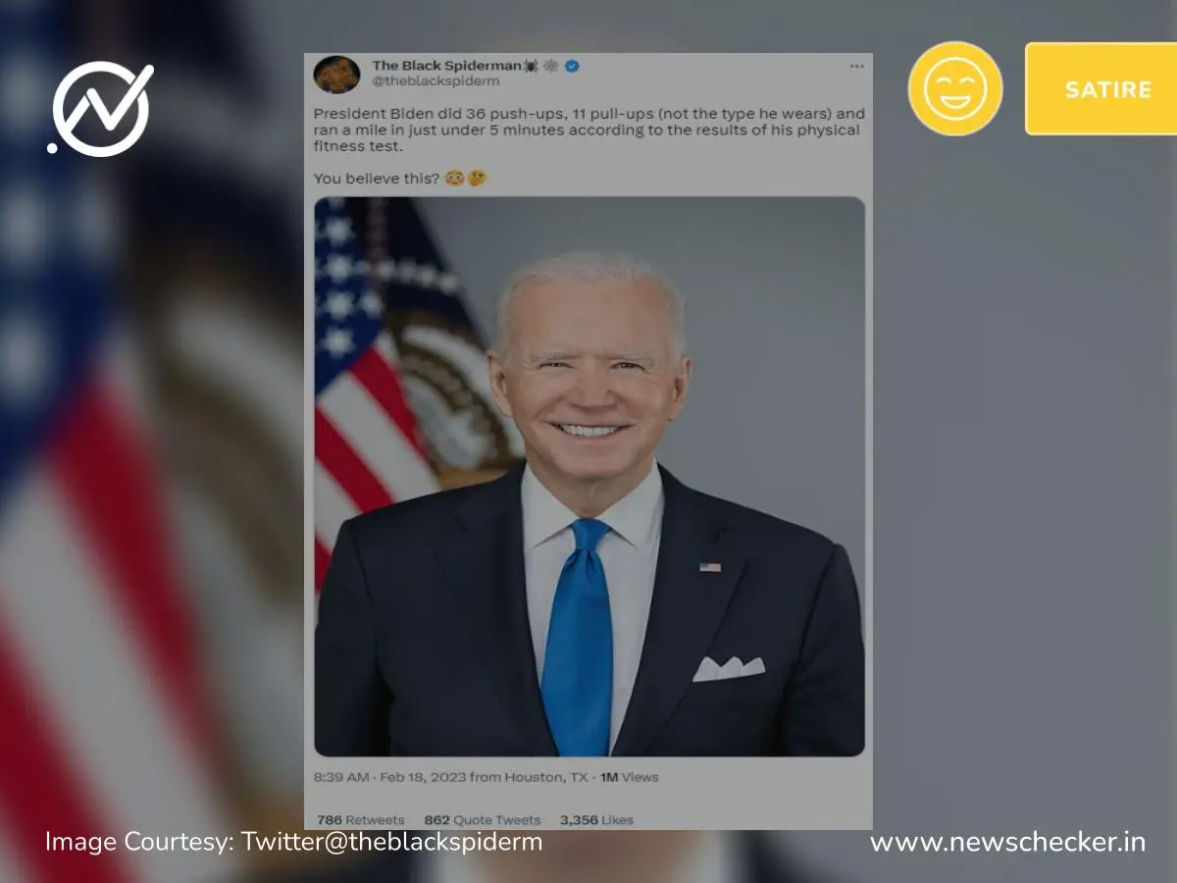Viewport: 1177px width, 883px height.
Task: View the 862 Quote Tweets list
Action: tap(483, 820)
